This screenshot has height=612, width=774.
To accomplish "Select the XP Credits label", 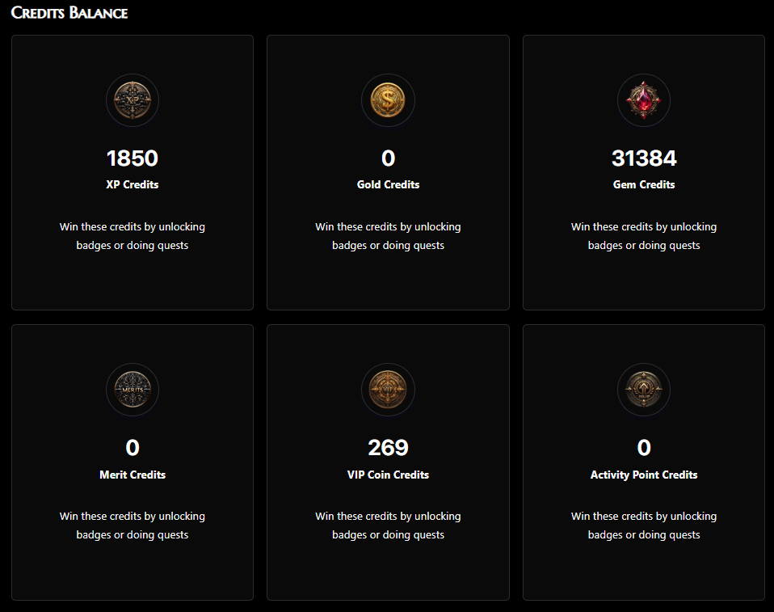I will pyautogui.click(x=133, y=184).
